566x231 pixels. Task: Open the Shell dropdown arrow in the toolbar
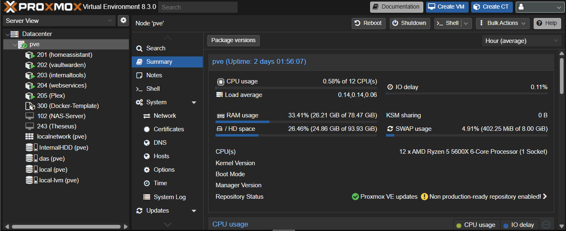pos(467,23)
